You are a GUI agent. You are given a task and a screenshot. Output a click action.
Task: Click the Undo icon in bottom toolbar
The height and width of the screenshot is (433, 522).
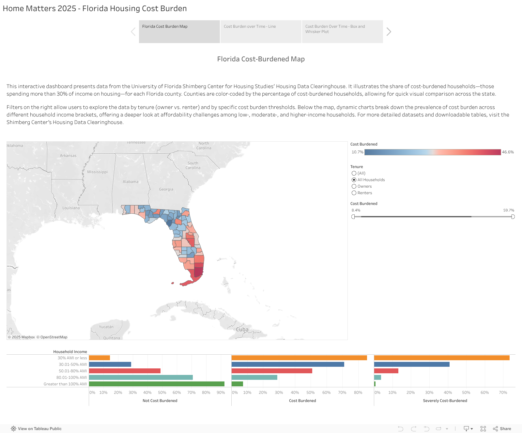pos(401,428)
